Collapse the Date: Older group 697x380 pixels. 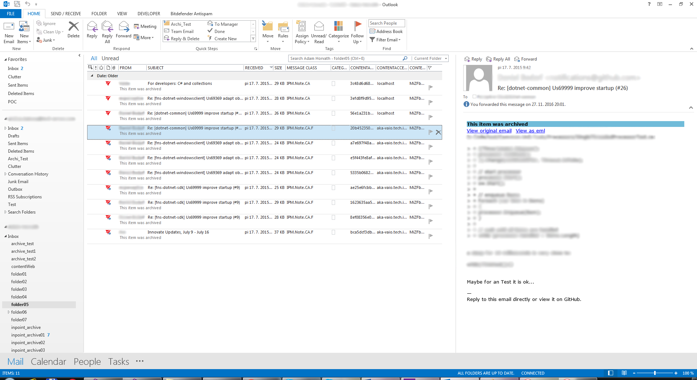(92, 76)
